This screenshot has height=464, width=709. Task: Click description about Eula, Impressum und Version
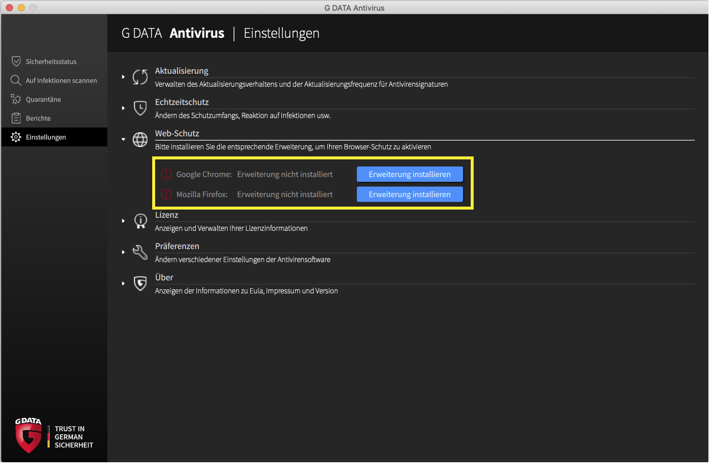pyautogui.click(x=247, y=291)
